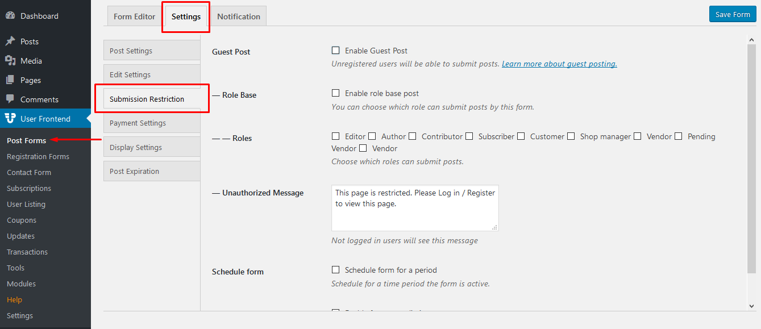Screen dimensions: 761x329
Task: Check the Shop manager role checkbox
Action: coord(571,136)
